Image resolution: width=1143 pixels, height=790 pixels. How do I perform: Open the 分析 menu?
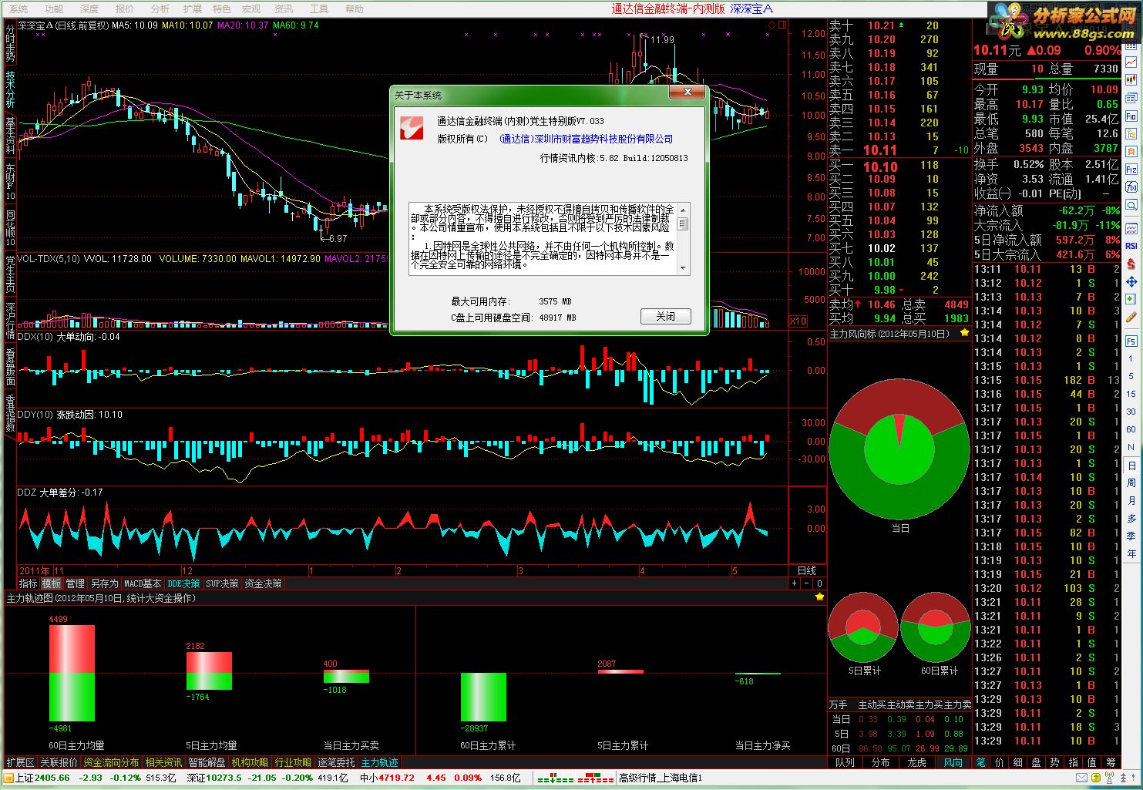tap(160, 9)
